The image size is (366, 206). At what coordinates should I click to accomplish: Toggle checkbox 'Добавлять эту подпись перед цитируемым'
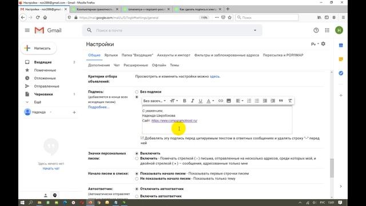(x=142, y=138)
